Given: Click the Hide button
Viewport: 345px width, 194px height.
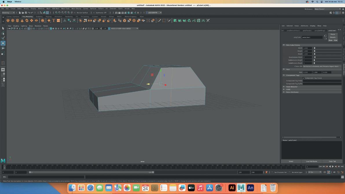Looking at the screenshot, I should pyautogui.click(x=335, y=40).
